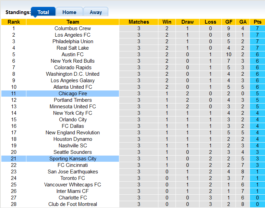This screenshot has height=208, width=265.
Task: Open the Seattle Sounders team link
Action: [73, 152]
